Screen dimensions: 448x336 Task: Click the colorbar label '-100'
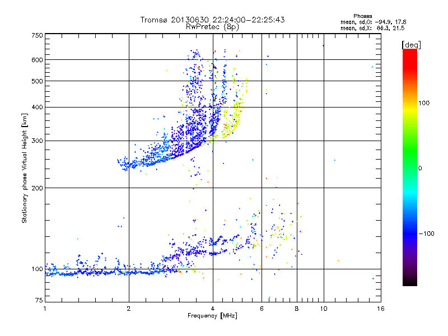426,234
